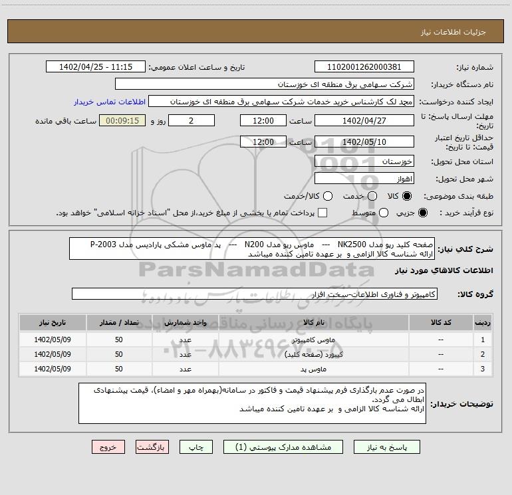This screenshot has width=512, height=495.
Task: Select the خدمت radio button
Action: click(x=372, y=196)
